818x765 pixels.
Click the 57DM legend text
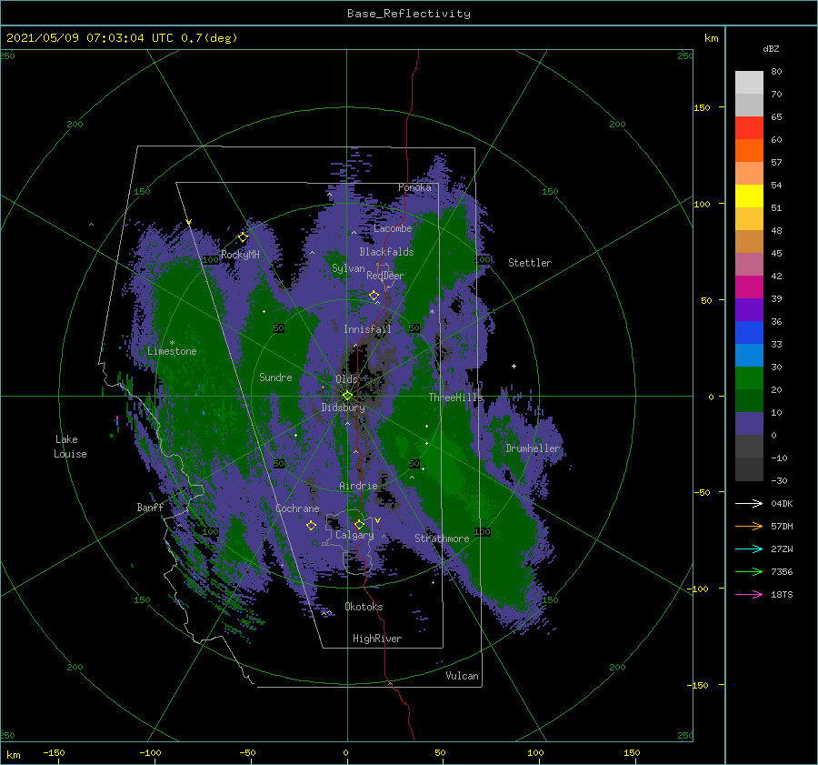click(x=782, y=527)
